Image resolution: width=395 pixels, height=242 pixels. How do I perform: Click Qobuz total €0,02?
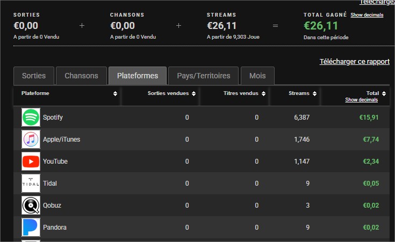click(x=371, y=206)
